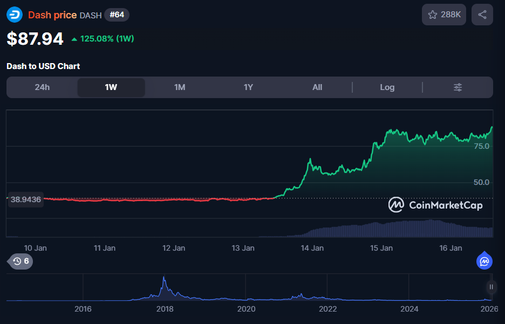Select the 1W time range tab
The image size is (505, 324).
[x=111, y=87]
